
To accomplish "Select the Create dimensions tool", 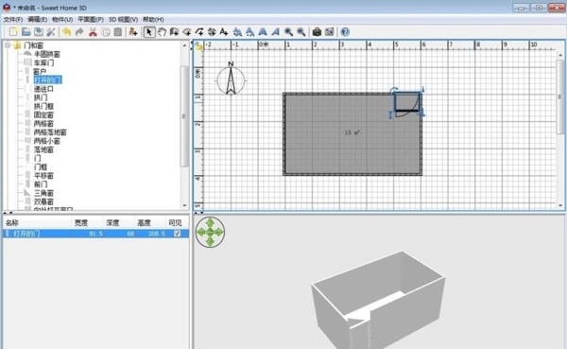I will click(x=212, y=32).
